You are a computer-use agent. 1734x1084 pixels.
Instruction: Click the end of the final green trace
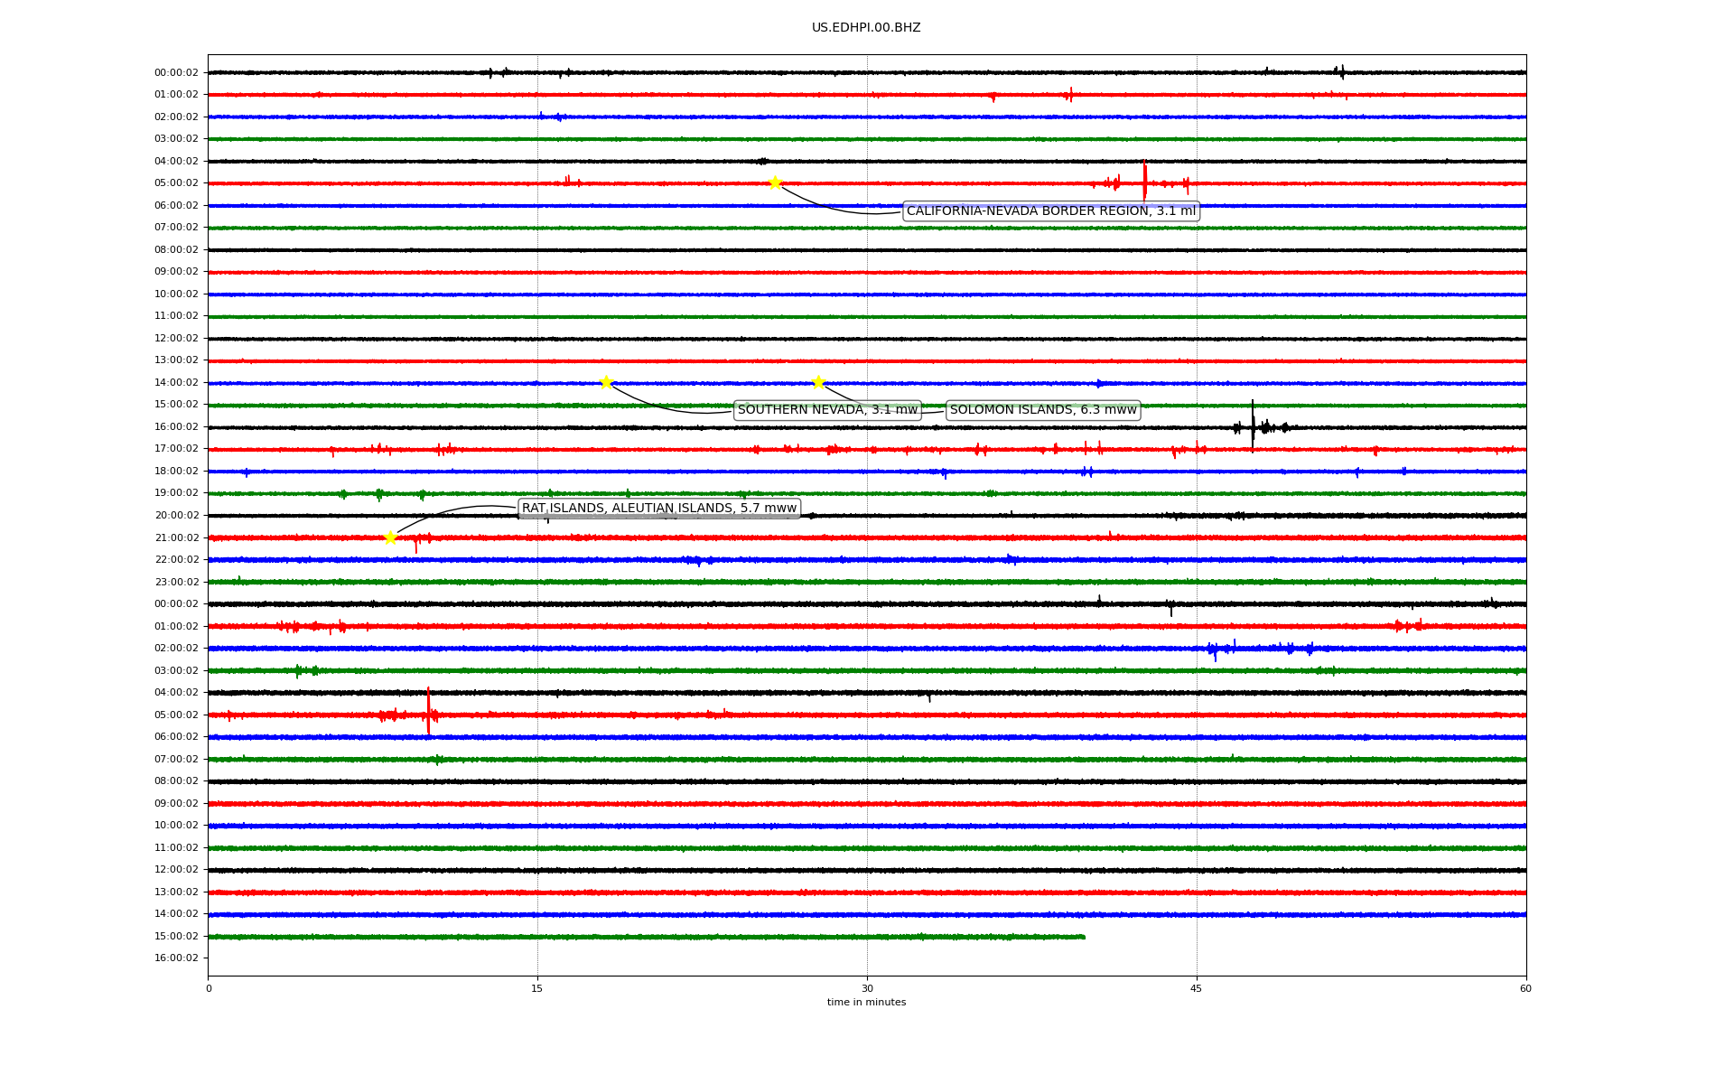[x=1084, y=937]
